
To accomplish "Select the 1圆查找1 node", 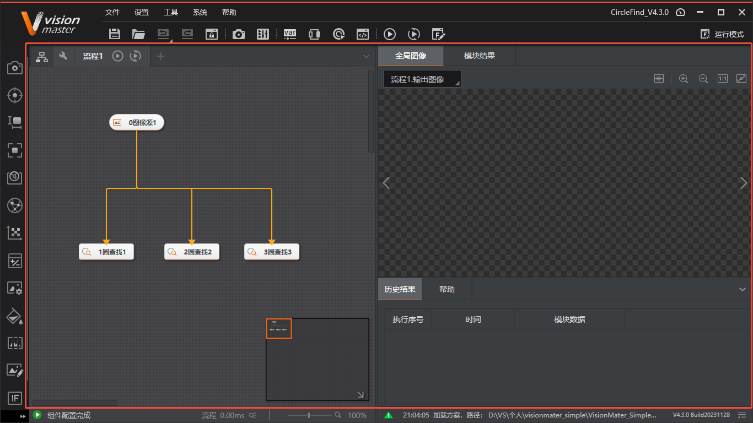I will pos(106,252).
